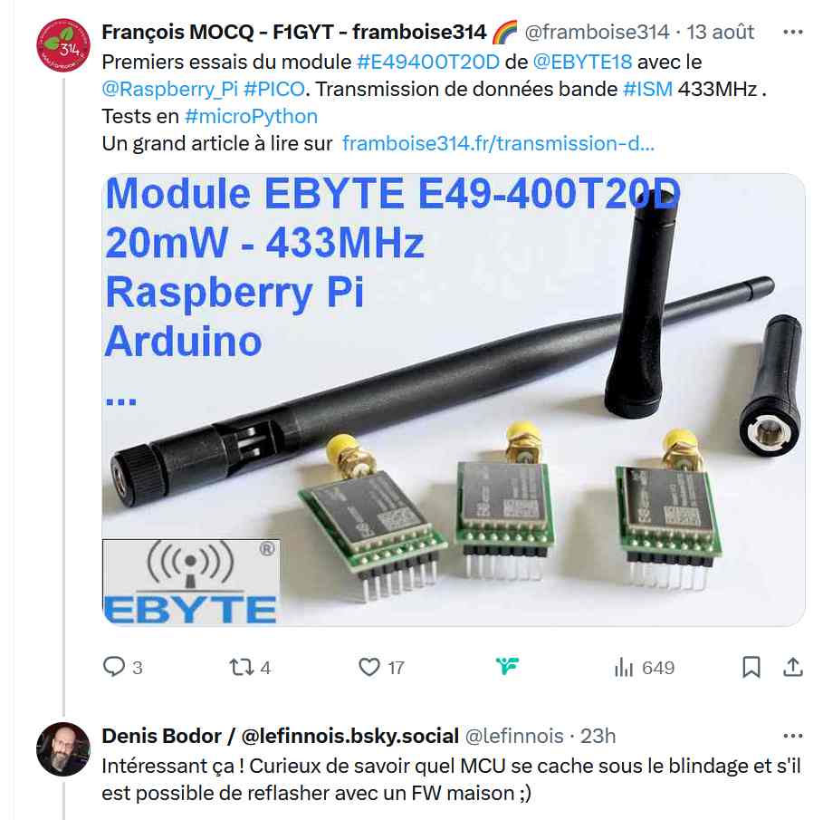Open the @Raspberry_Pi mention
The image size is (823, 820).
(170, 90)
